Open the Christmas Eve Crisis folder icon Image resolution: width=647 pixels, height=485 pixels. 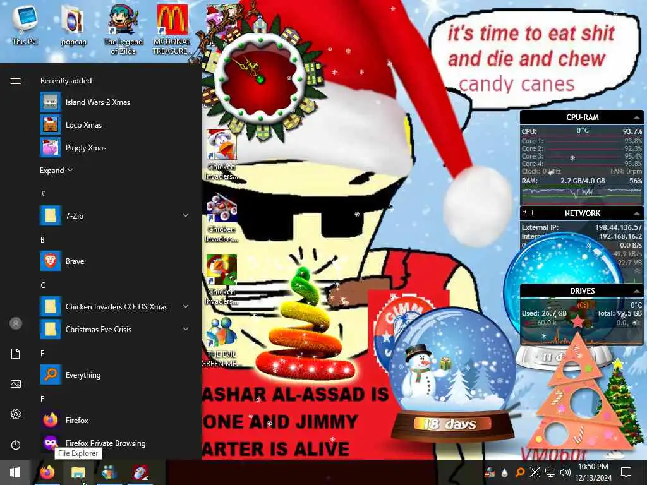pos(51,329)
